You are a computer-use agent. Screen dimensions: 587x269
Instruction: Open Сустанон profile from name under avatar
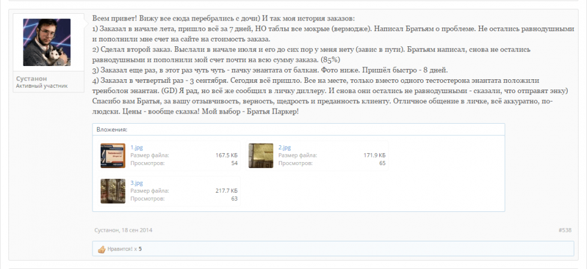31,79
